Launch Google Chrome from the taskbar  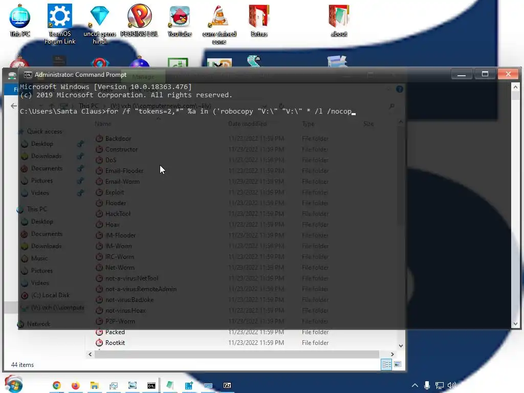pos(56,385)
